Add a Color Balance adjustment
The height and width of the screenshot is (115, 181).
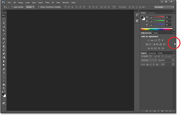[x=150, y=44]
